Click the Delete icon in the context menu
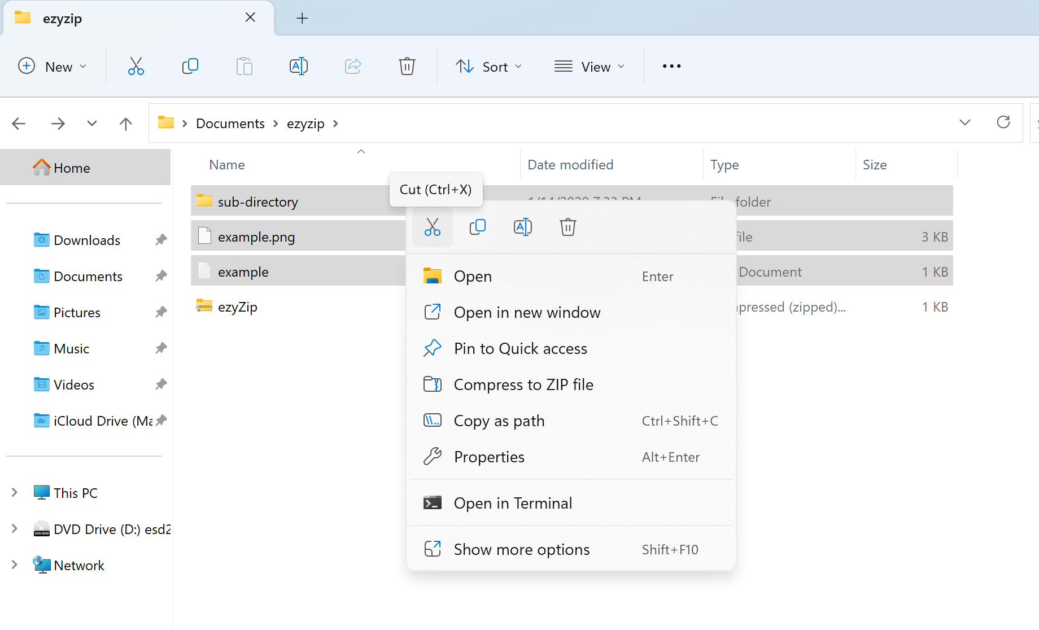 [567, 227]
